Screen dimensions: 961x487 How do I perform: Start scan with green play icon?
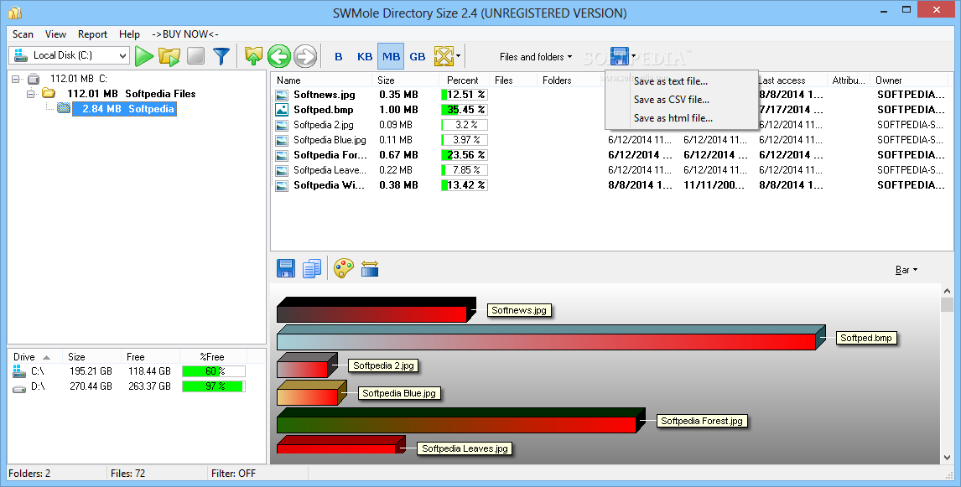144,56
